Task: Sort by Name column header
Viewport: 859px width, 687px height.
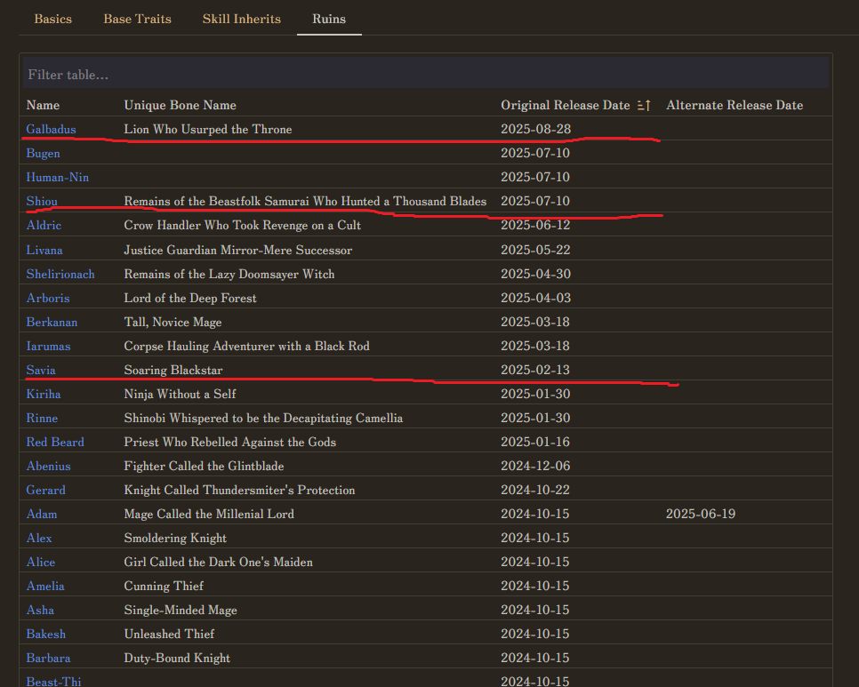Action: [x=44, y=106]
